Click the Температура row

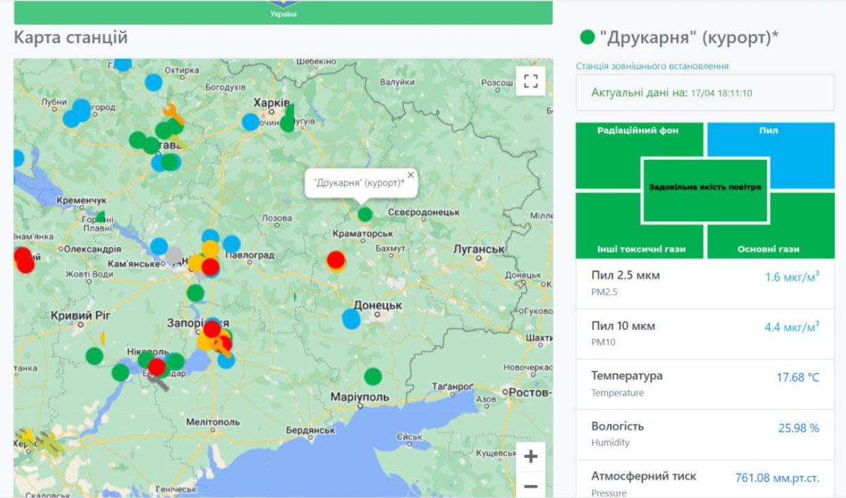705,384
